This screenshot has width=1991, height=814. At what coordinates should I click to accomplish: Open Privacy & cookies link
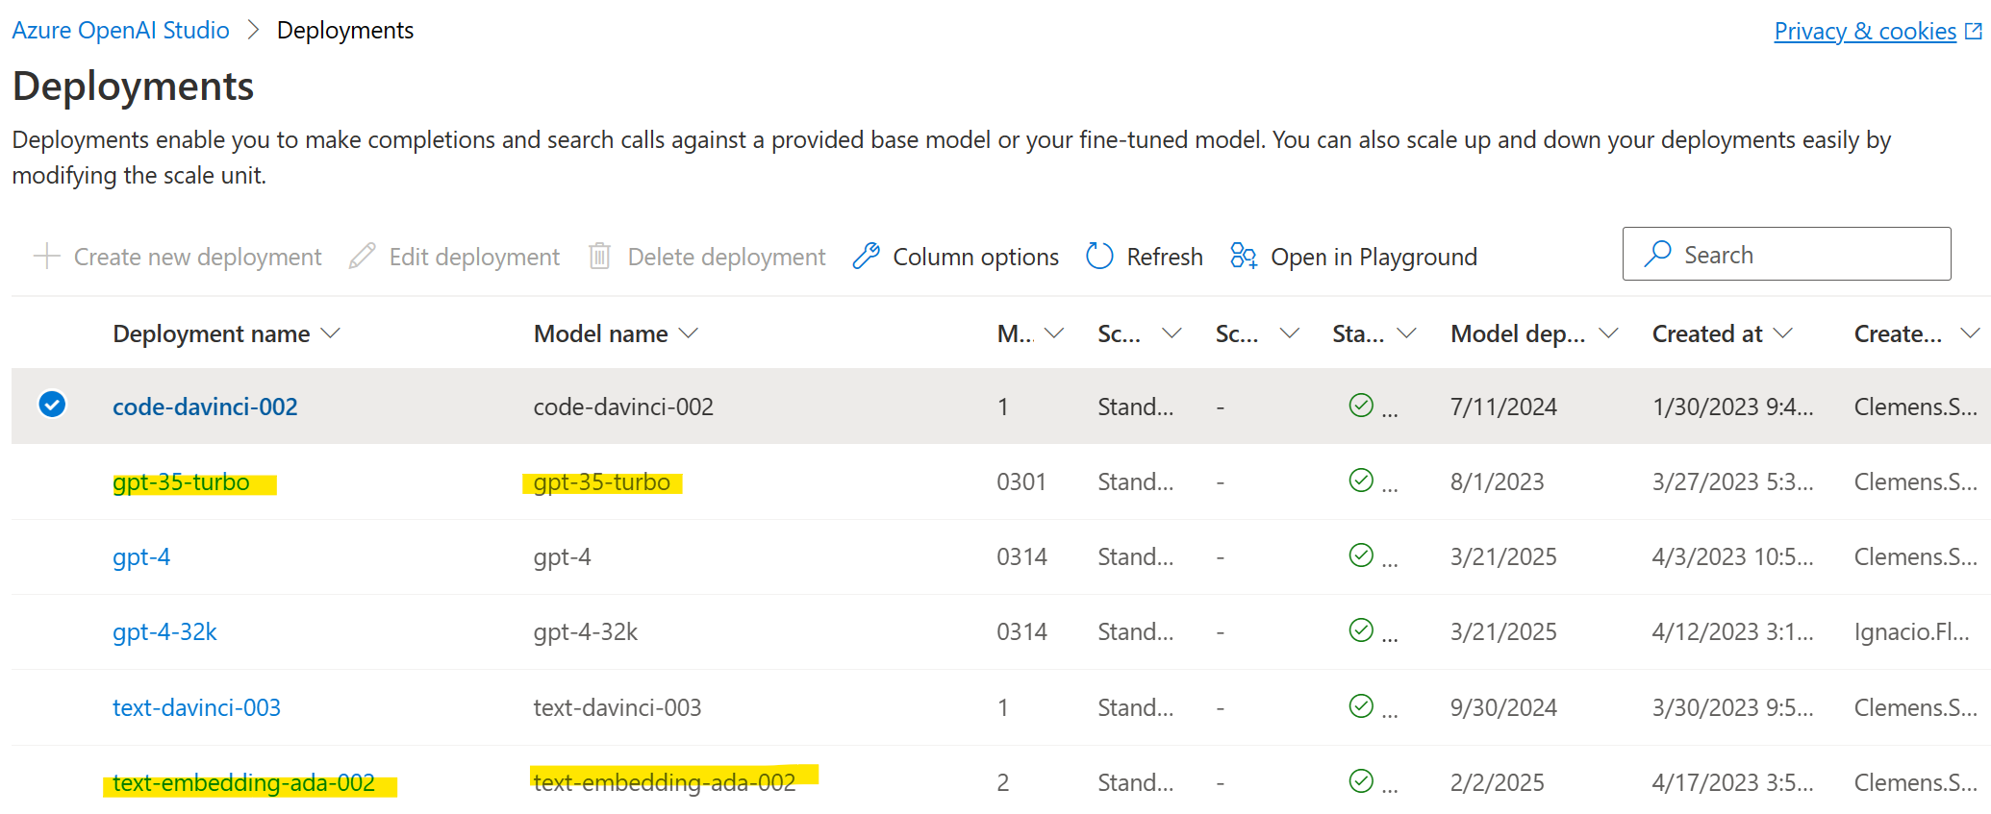[x=1865, y=32]
